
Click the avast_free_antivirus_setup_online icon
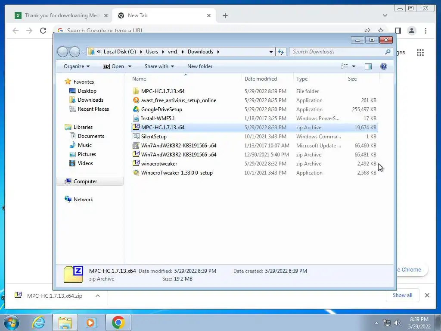point(136,100)
